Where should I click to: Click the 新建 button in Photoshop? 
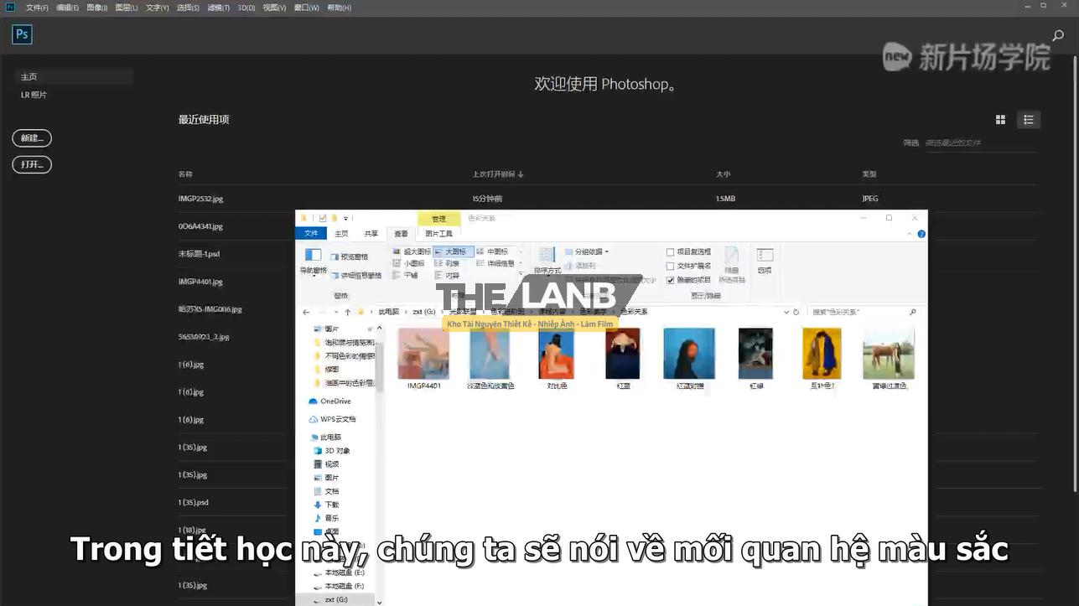click(x=32, y=137)
